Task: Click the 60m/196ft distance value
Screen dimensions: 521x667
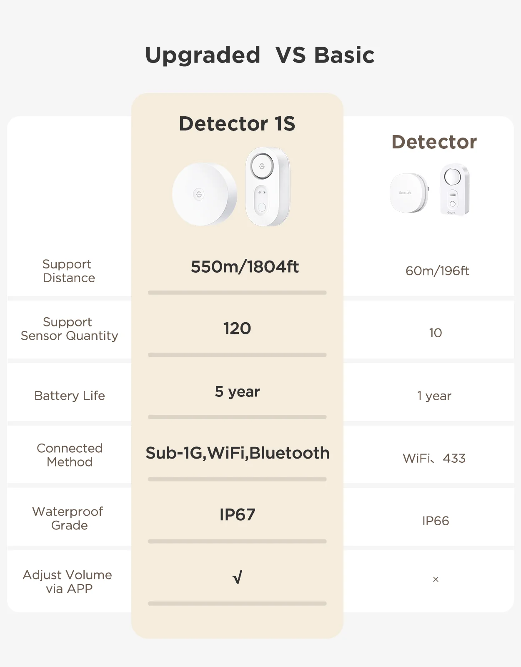Action: [x=437, y=271]
